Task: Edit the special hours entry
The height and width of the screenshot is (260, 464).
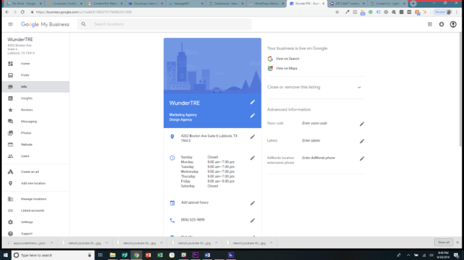Action: (252, 203)
